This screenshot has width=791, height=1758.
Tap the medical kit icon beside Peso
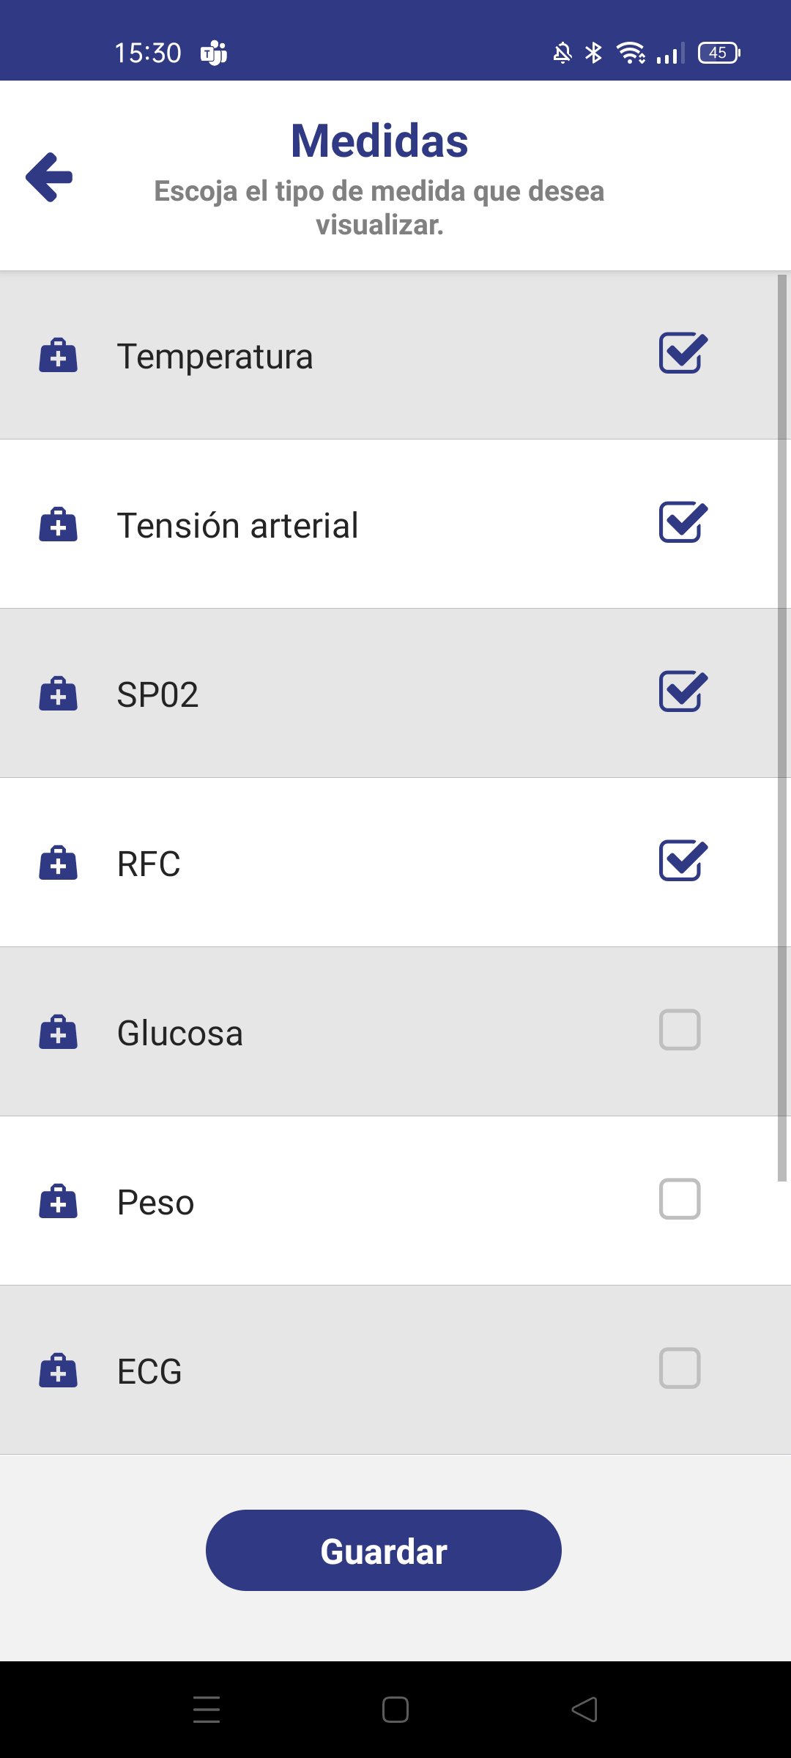click(x=59, y=1201)
